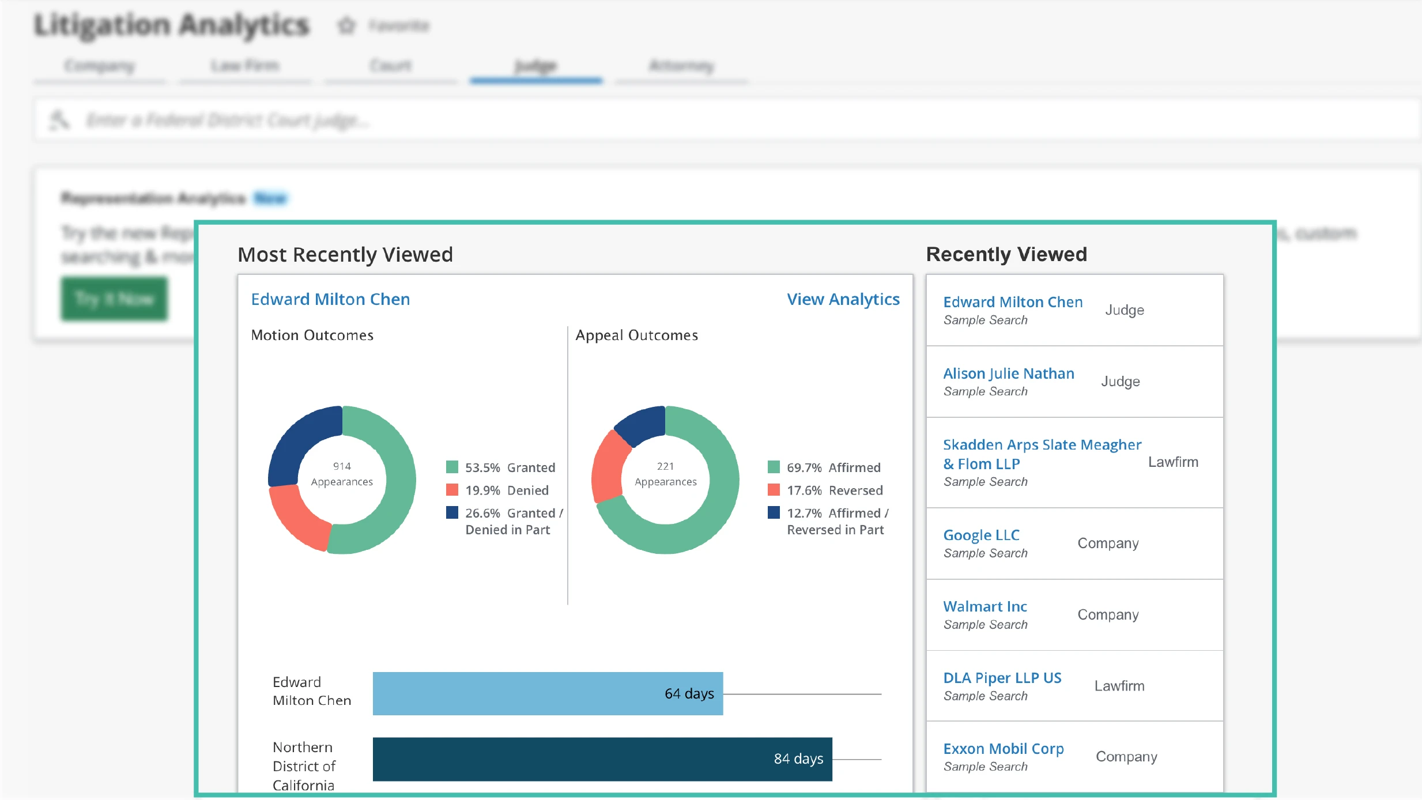
Task: Open Walmart Inc sample search
Action: (985, 606)
